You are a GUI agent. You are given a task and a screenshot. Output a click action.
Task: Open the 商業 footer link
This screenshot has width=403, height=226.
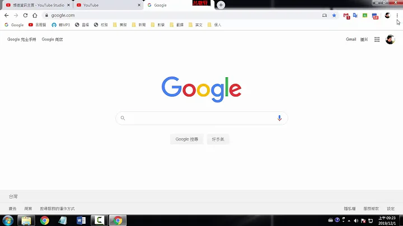(28, 209)
